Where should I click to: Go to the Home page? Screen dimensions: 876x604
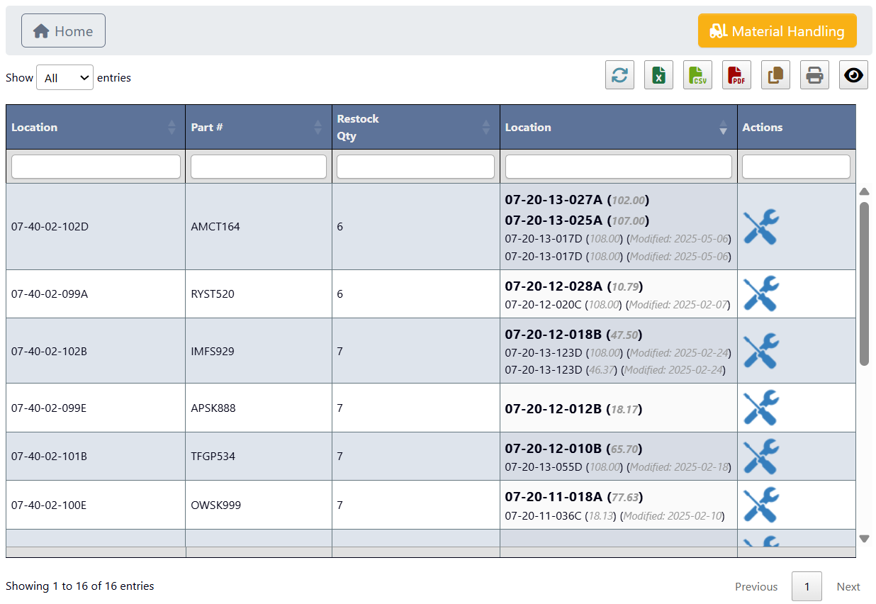63,30
